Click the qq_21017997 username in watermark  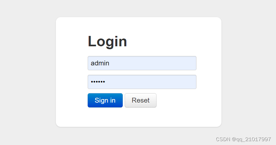pyautogui.click(x=254, y=139)
